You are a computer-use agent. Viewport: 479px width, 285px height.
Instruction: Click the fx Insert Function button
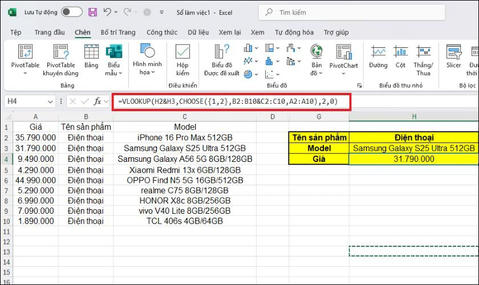click(x=98, y=101)
